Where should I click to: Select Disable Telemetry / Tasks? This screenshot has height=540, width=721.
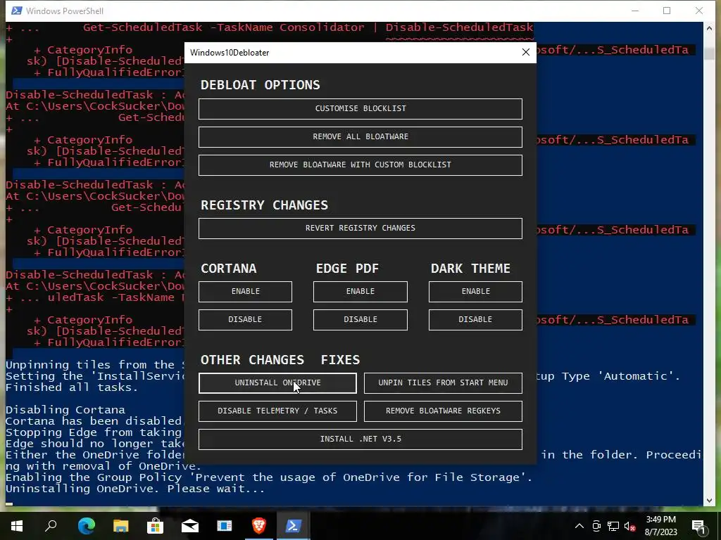click(277, 411)
